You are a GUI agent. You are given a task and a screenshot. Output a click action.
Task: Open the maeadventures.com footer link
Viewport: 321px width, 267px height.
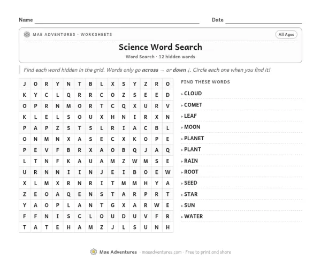162,252
